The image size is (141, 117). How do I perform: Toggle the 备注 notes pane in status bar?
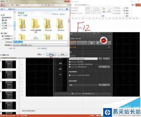pyautogui.click(x=92, y=116)
